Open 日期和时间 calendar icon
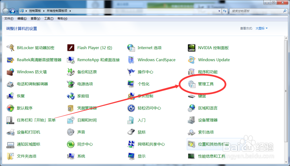This screenshot has width=290, height=166. coord(71,120)
